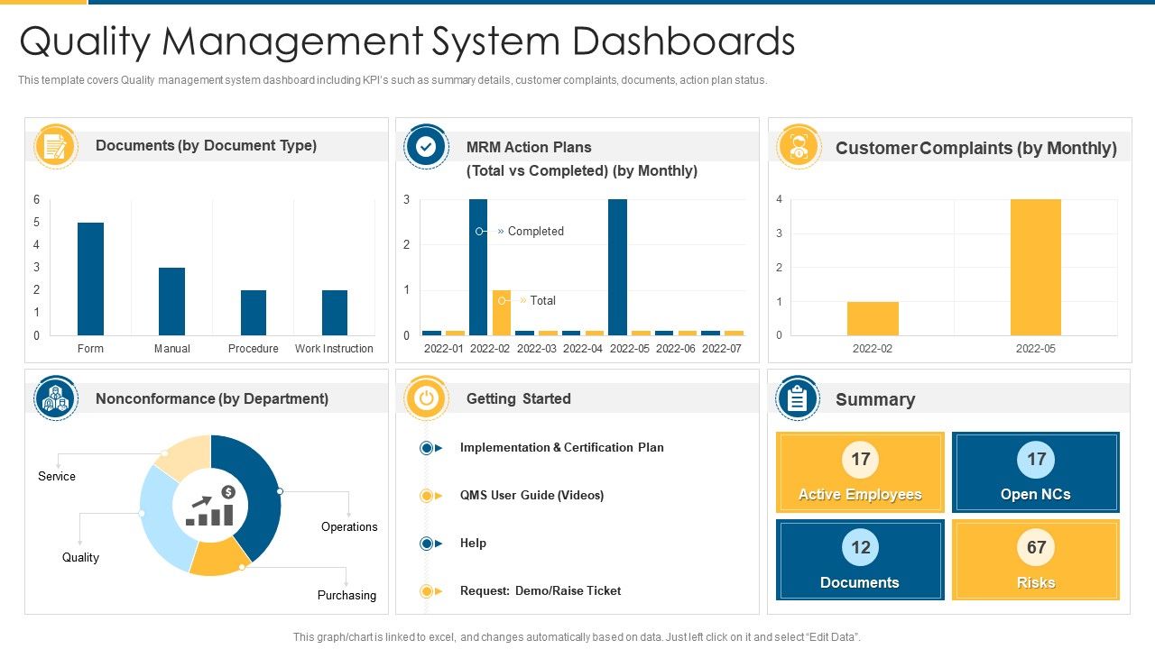
Task: Click the bullet beside Implementation & Certification Plan
Action: click(430, 448)
